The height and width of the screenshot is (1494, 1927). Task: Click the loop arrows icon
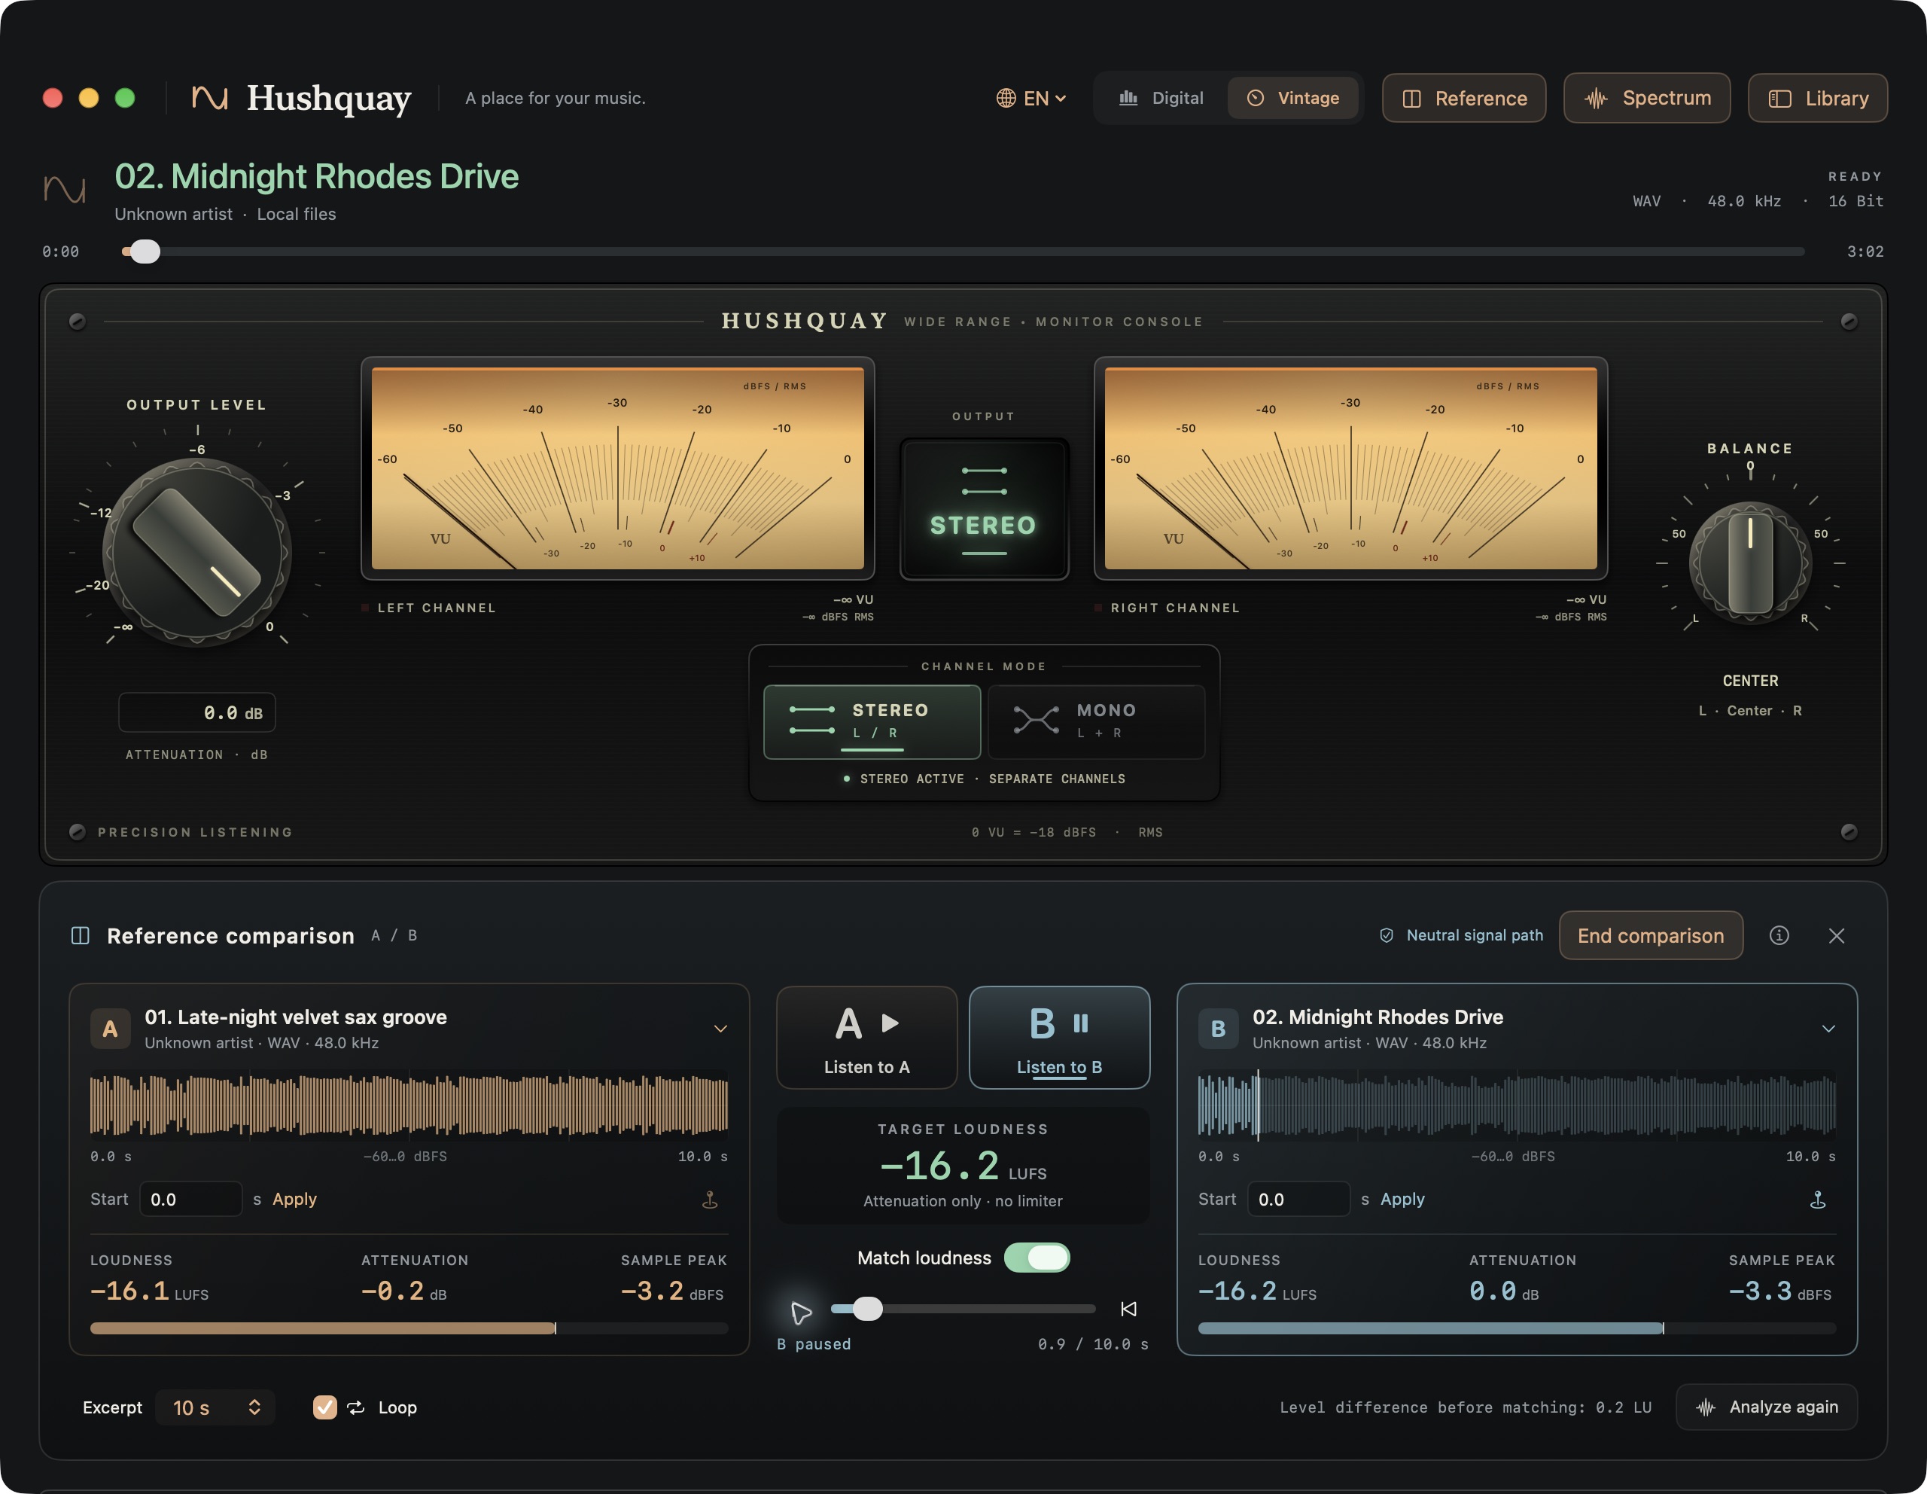click(x=355, y=1407)
